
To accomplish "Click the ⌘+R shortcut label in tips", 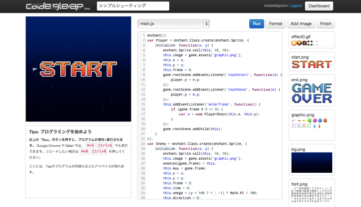I will coord(85,151).
